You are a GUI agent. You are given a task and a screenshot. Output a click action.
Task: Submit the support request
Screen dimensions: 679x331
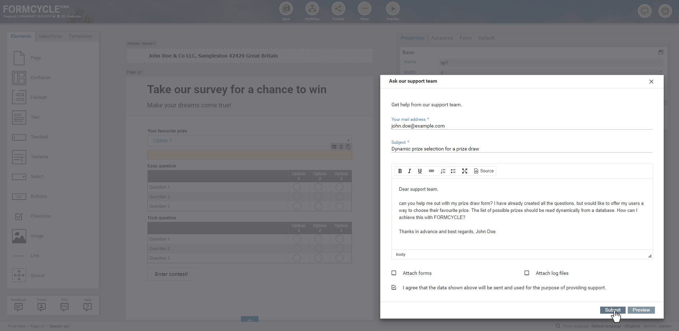pyautogui.click(x=613, y=310)
